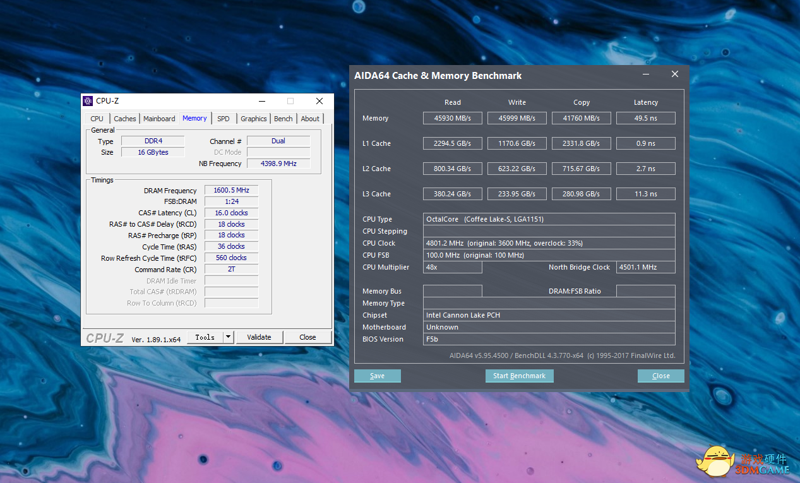Click the L3 Cache Latency value 11.3 ns
Image resolution: width=800 pixels, height=483 pixels.
(646, 194)
